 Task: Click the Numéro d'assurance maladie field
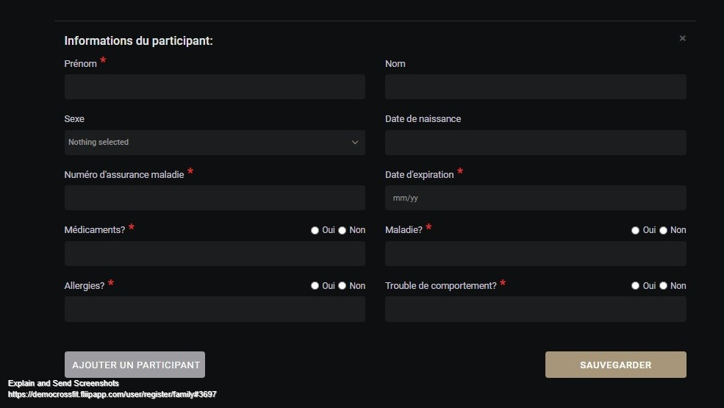(214, 198)
